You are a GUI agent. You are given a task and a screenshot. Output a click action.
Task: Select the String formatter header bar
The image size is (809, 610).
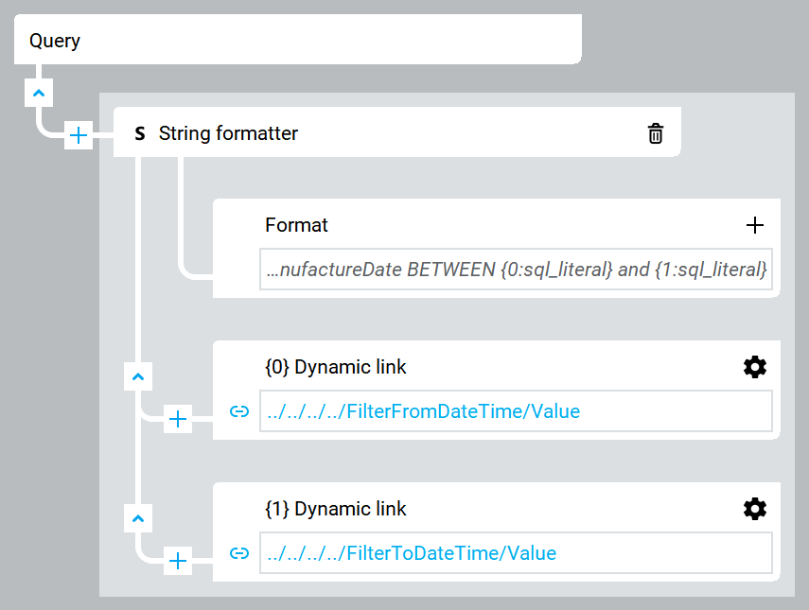397,132
